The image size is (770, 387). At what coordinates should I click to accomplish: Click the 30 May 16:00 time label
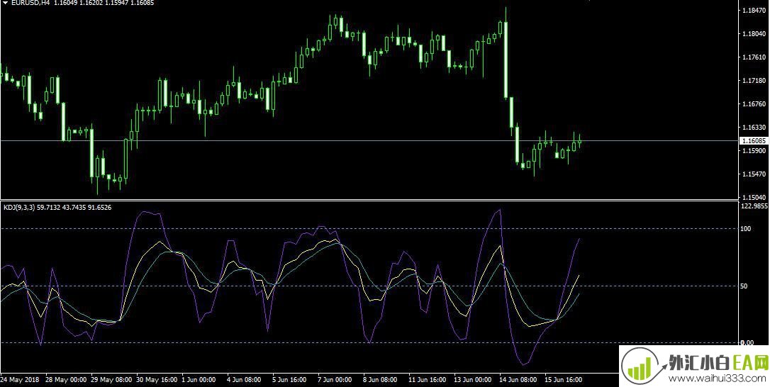(157, 380)
